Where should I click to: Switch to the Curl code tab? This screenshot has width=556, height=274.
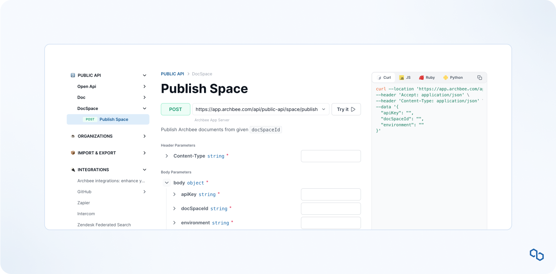(384, 78)
